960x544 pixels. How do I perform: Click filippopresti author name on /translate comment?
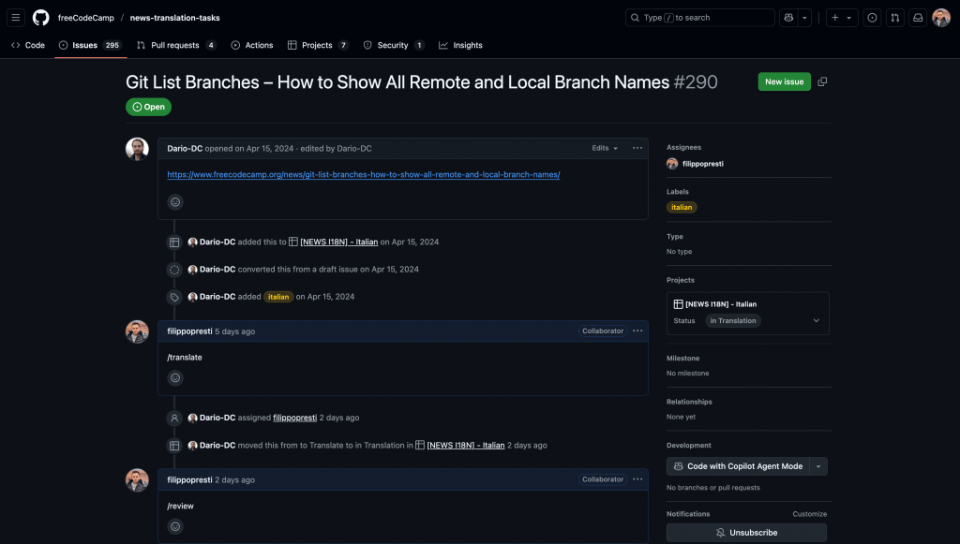[189, 331]
